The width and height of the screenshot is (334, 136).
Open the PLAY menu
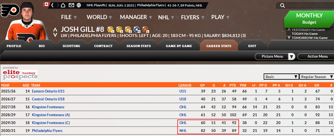click(220, 17)
